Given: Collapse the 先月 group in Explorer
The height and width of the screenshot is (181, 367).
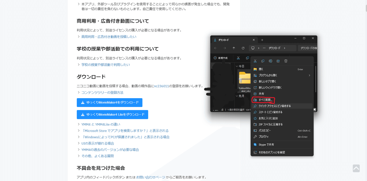Looking at the screenshot, I should [x=237, y=96].
